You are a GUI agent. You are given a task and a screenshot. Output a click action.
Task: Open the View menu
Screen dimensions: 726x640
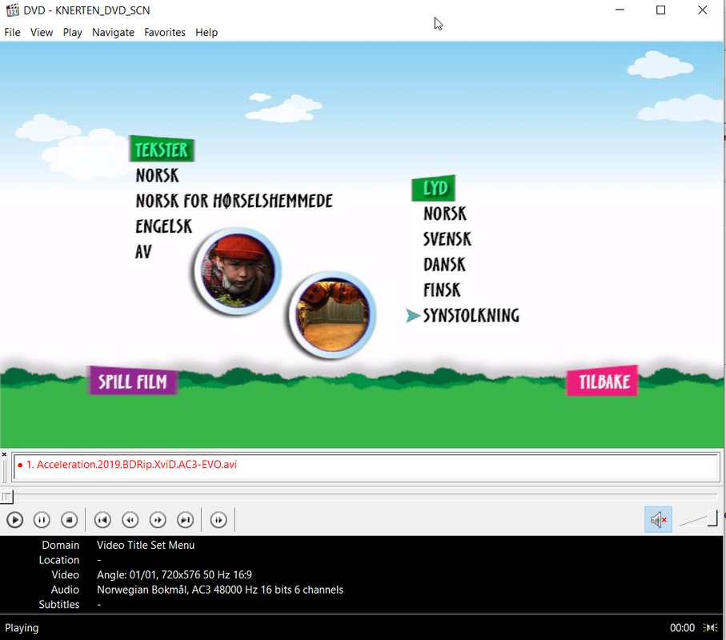click(x=42, y=32)
